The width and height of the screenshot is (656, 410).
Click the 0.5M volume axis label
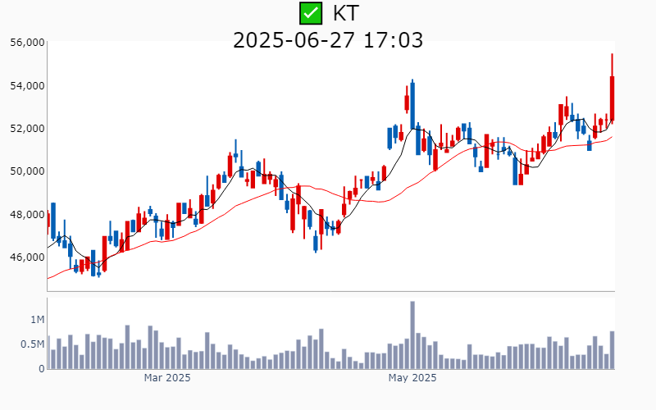33,344
